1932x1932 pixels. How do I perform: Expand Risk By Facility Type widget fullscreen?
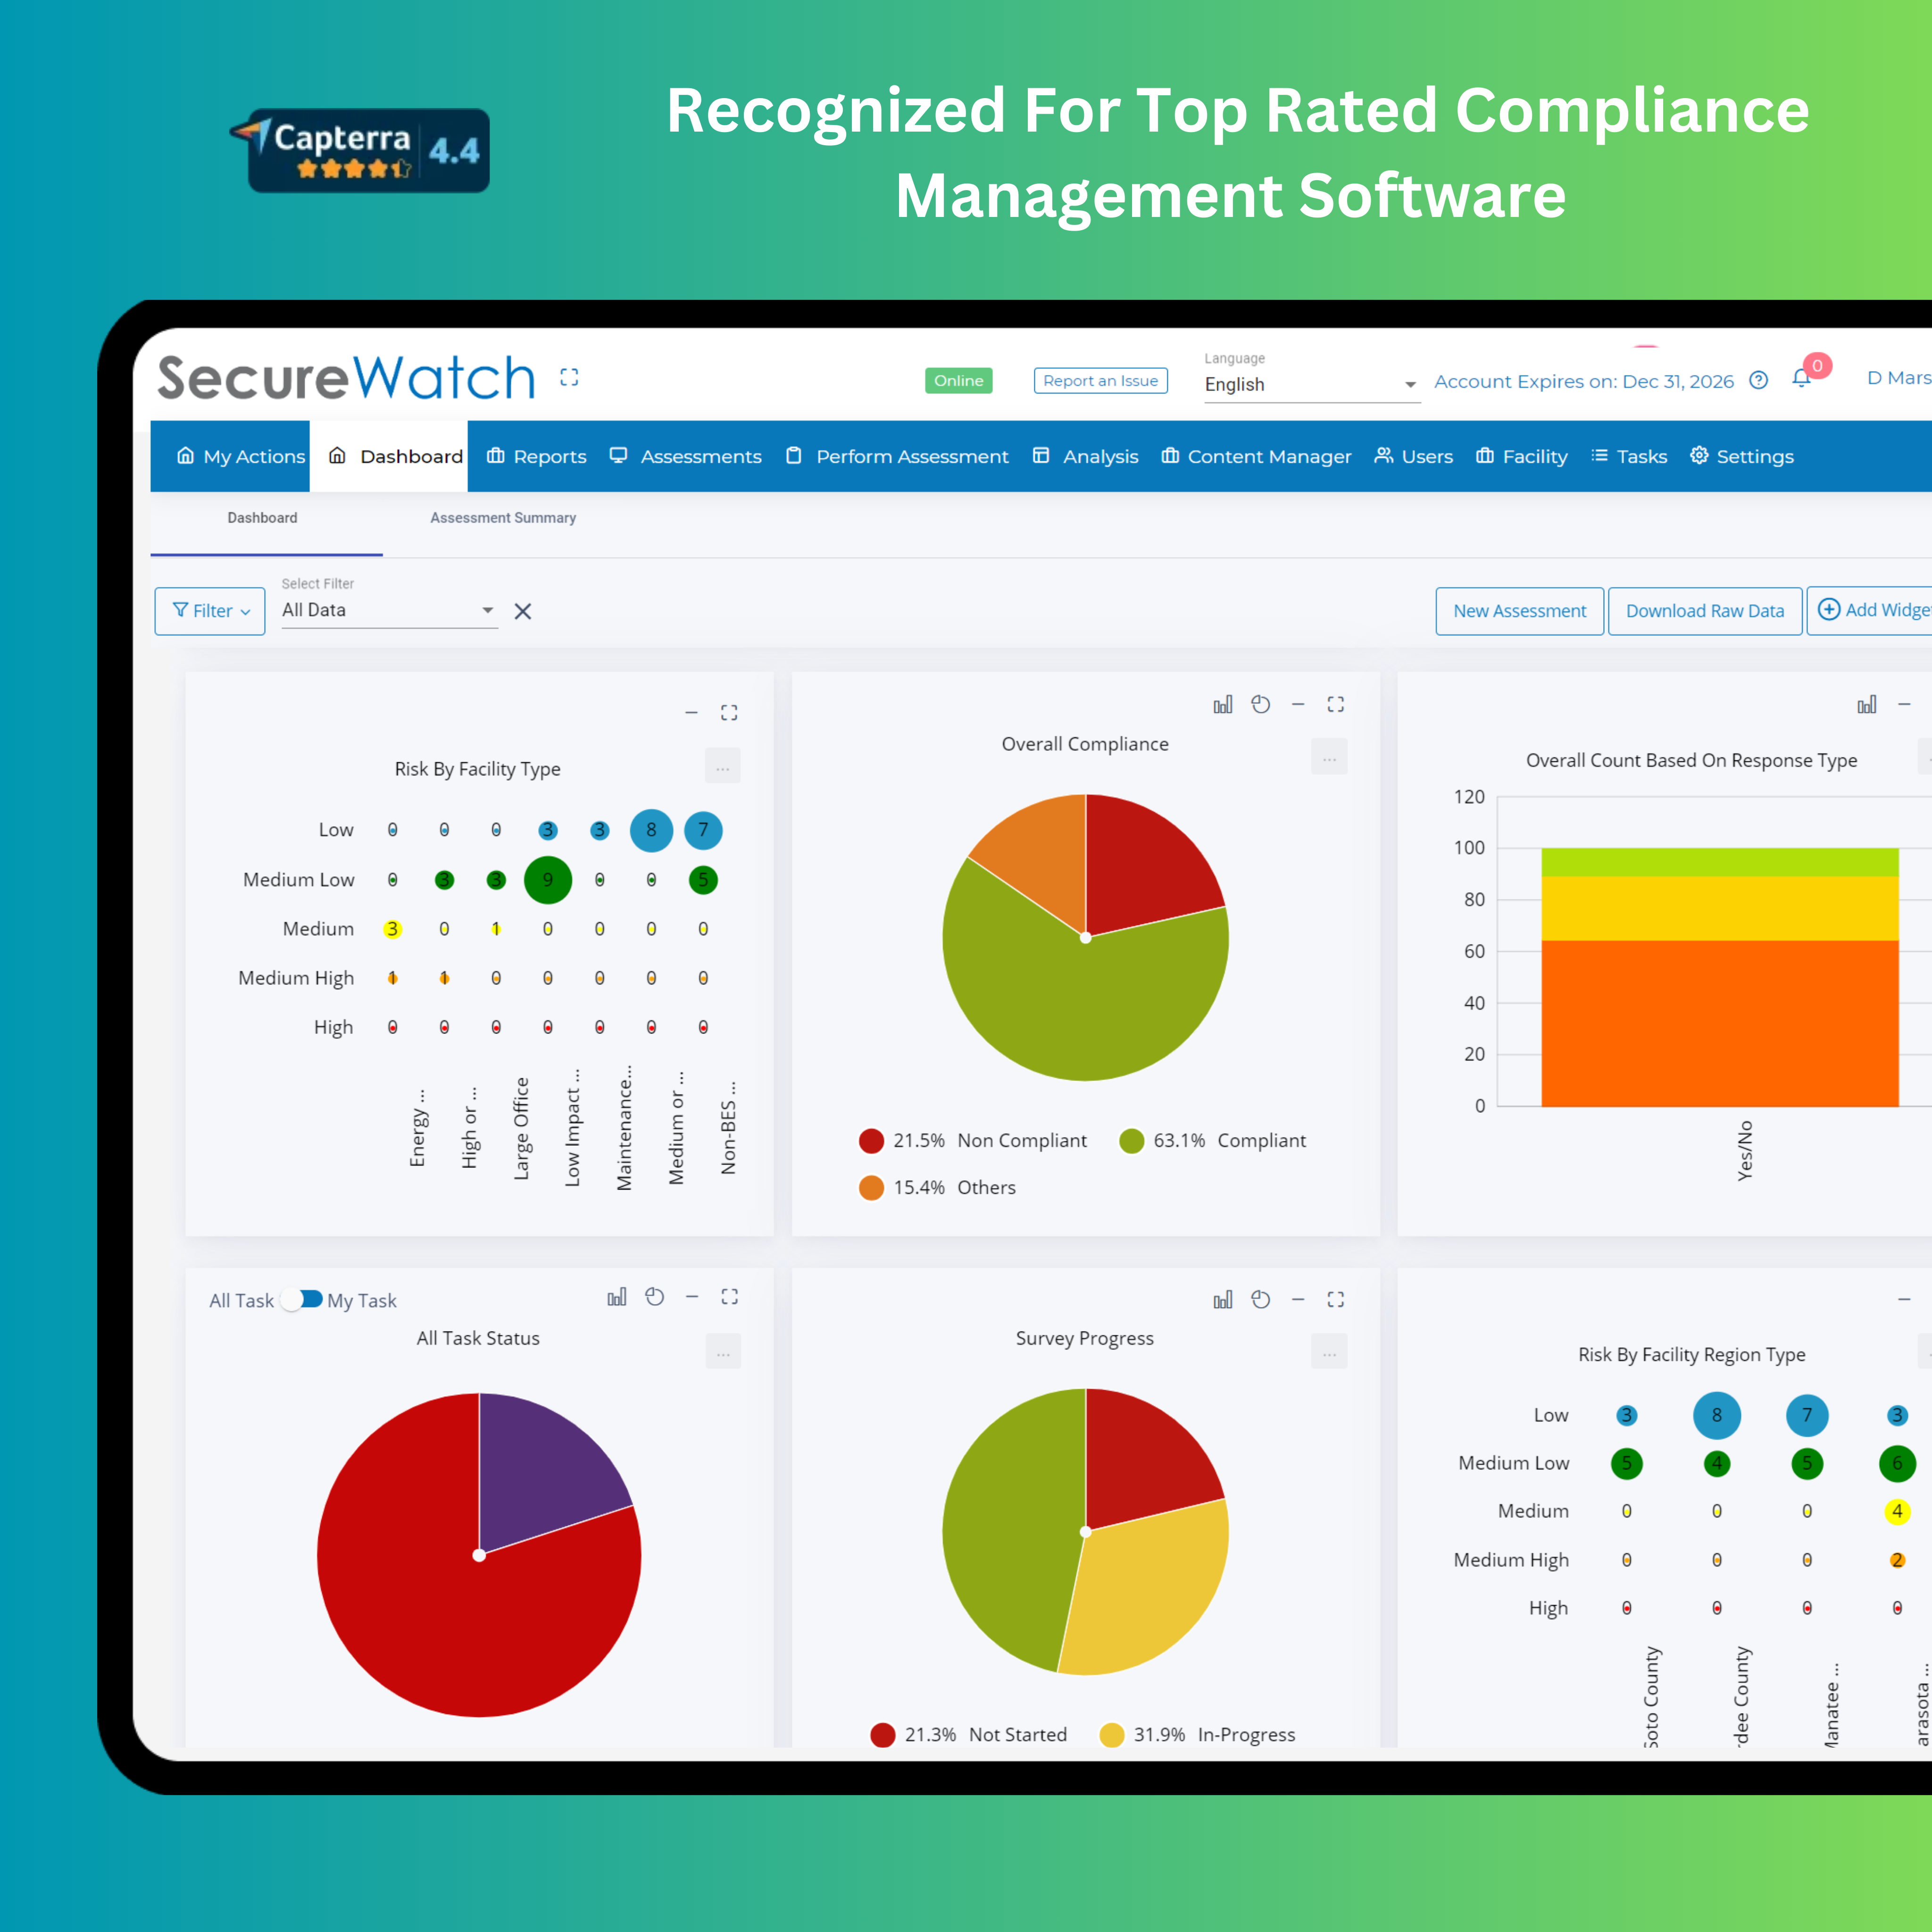(729, 713)
